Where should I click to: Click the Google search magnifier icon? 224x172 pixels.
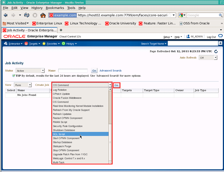220,15
